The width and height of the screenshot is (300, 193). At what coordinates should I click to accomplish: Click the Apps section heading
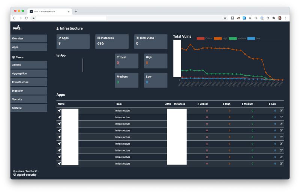pyautogui.click(x=61, y=95)
